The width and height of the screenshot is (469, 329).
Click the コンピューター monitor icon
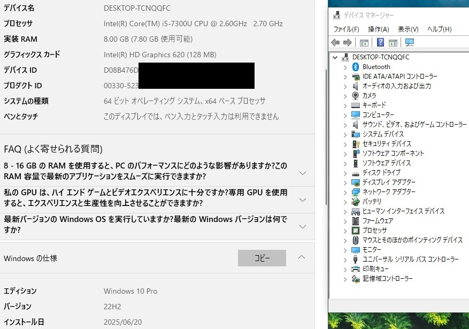pos(355,115)
